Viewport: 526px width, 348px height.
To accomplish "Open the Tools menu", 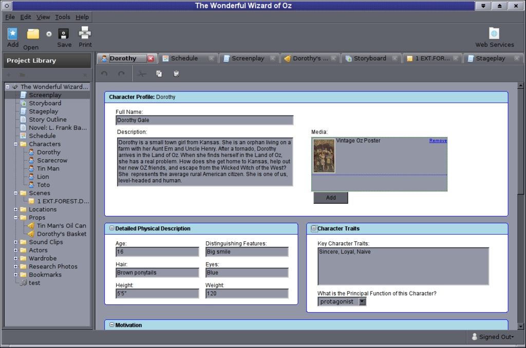I will click(x=63, y=17).
